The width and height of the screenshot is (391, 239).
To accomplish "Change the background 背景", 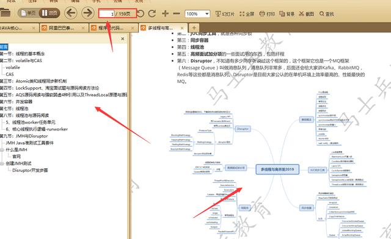I will coord(287,14).
